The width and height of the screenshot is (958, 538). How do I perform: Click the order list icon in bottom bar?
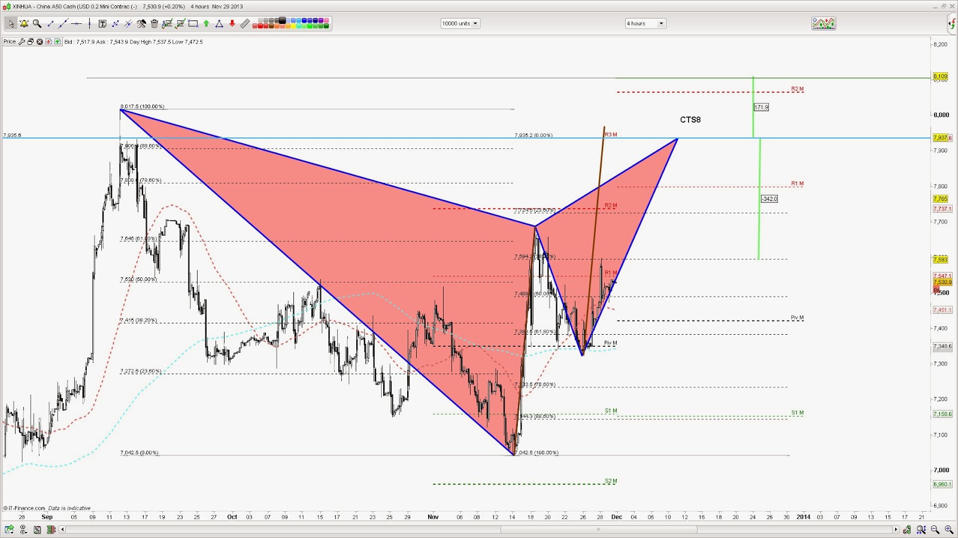coord(37,530)
